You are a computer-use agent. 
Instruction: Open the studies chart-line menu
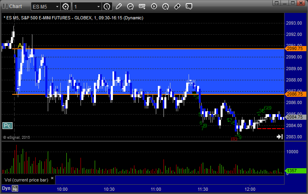pyautogui.click(x=130, y=6)
